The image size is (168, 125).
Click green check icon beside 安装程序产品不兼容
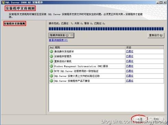(x=51, y=81)
